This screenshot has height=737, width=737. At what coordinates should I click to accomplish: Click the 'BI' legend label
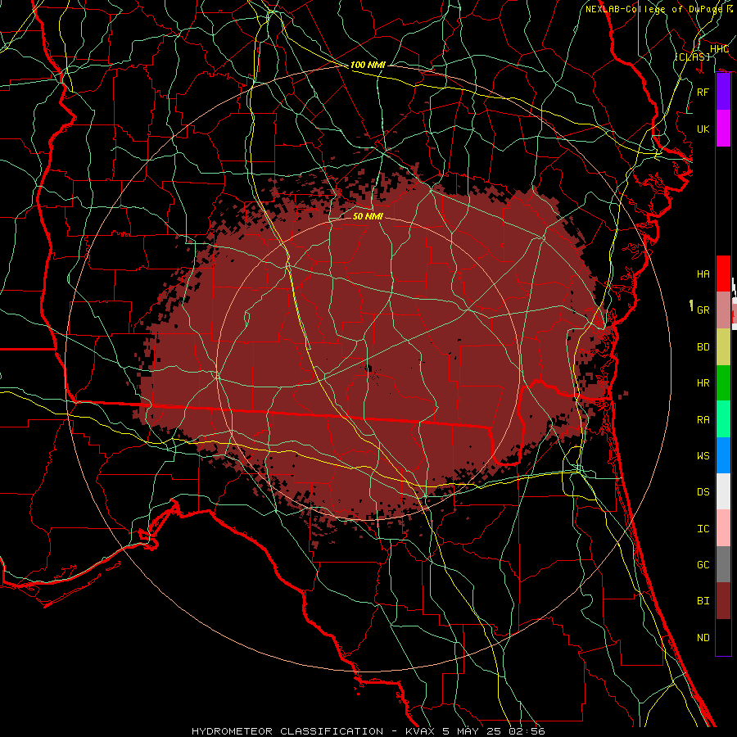pyautogui.click(x=703, y=601)
